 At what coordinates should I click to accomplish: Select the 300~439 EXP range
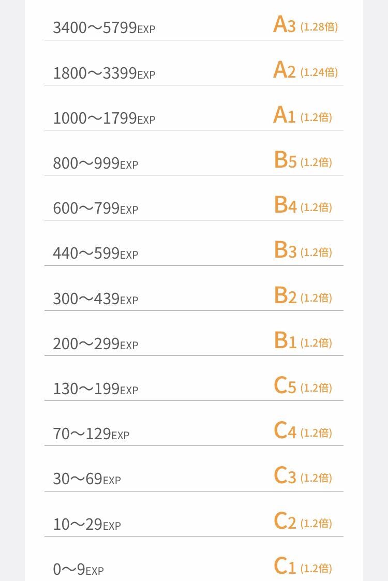96,299
